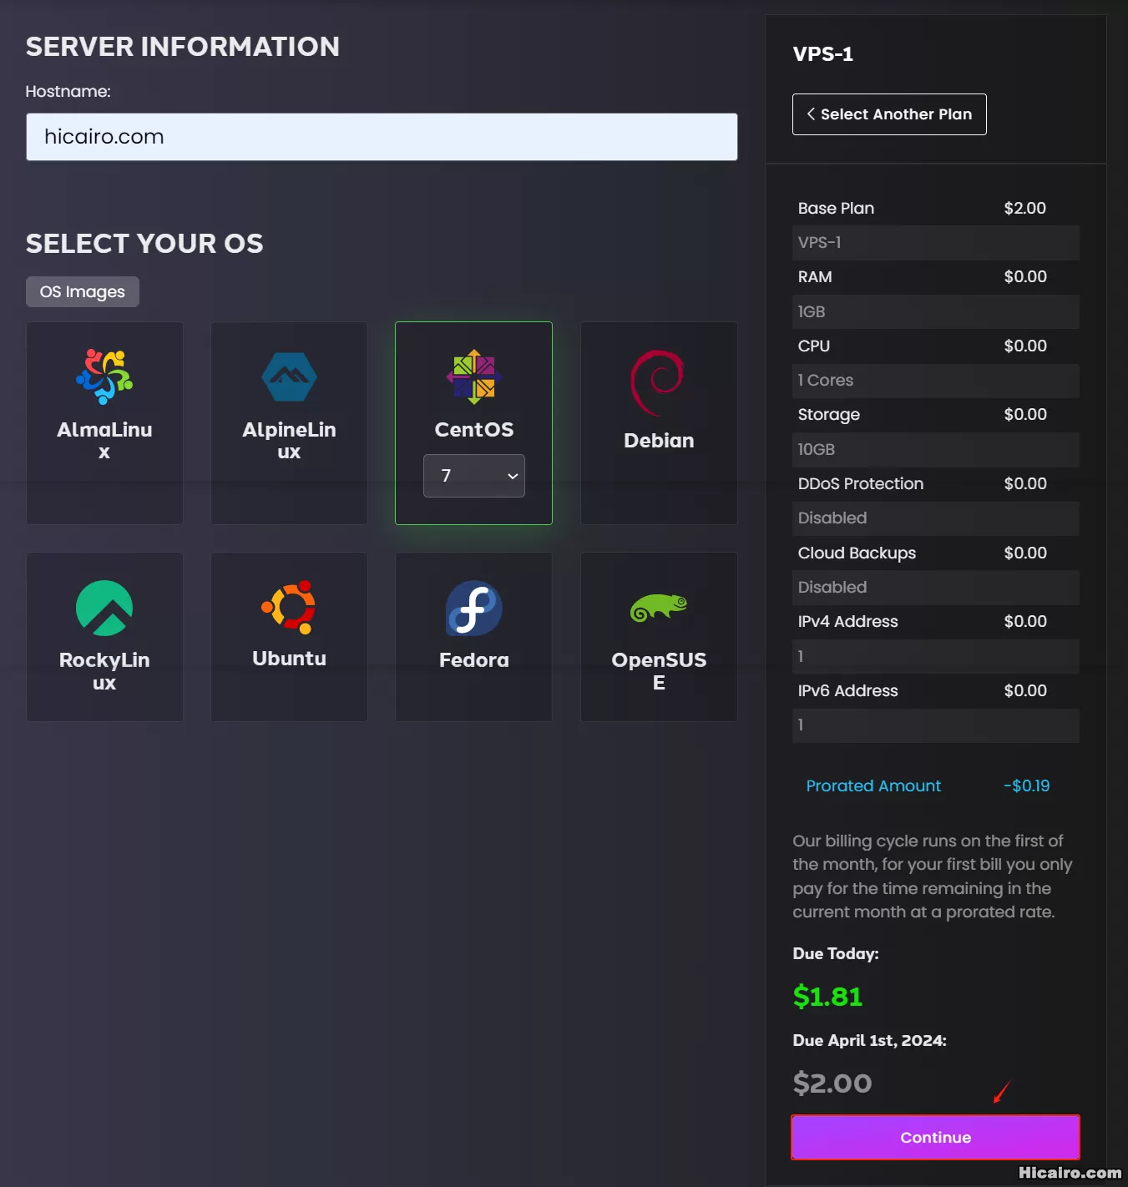Select the AlmaLinux OS logo

point(104,376)
